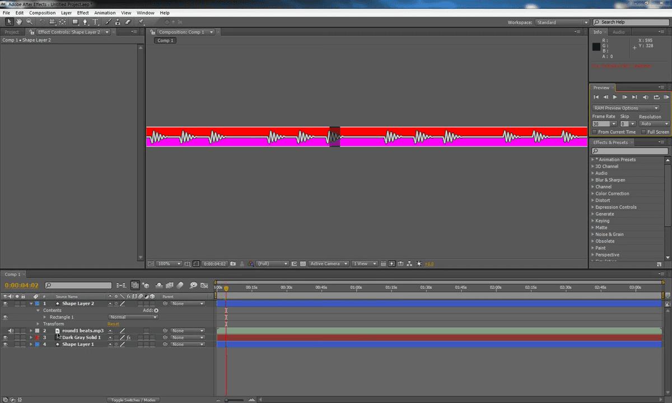Screen dimensions: 672x403
Task: Hide Shape Layer 2 with its eye
Action: coord(5,303)
